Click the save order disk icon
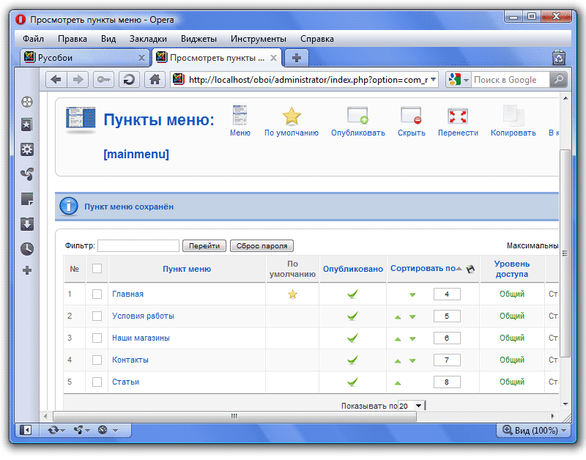This screenshot has height=460, width=586. click(x=470, y=269)
